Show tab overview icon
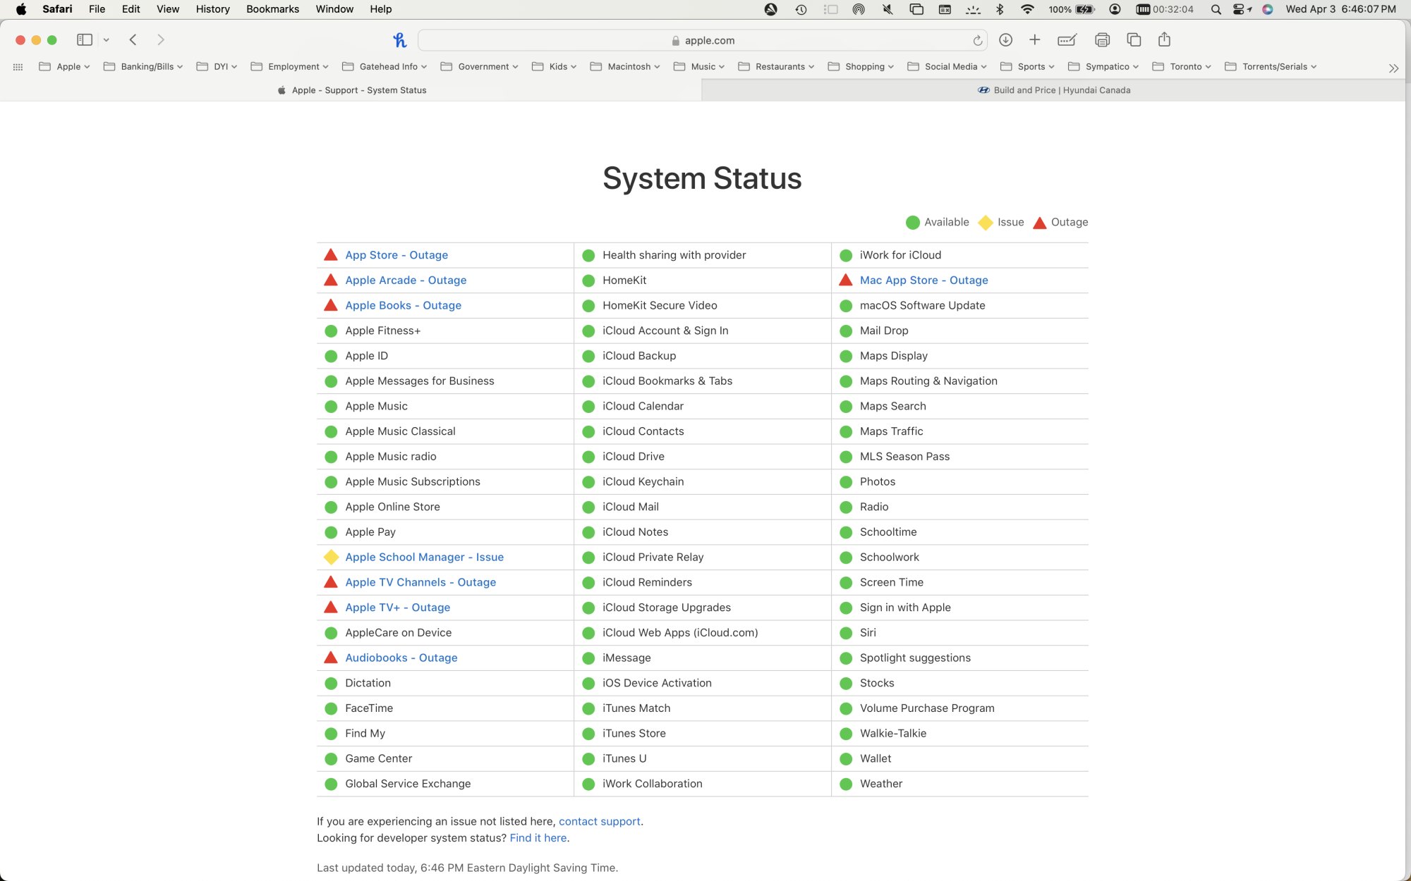The image size is (1411, 881). click(x=1134, y=40)
